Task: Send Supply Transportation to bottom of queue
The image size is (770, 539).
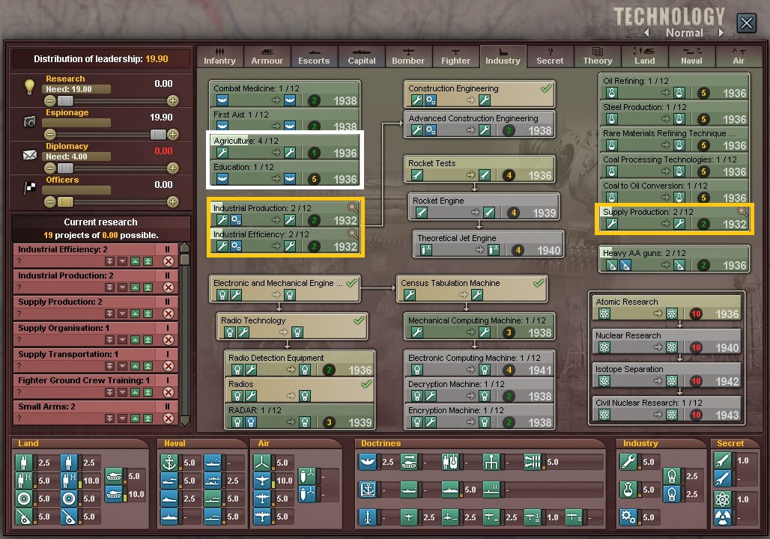Action: point(109,366)
